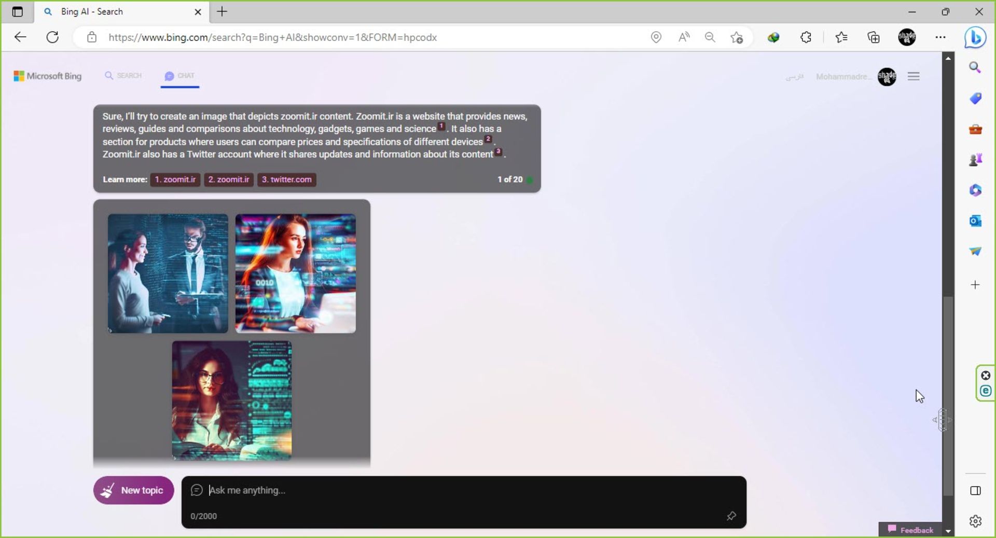The image size is (996, 538).
Task: Start a New topic
Action: [133, 490]
